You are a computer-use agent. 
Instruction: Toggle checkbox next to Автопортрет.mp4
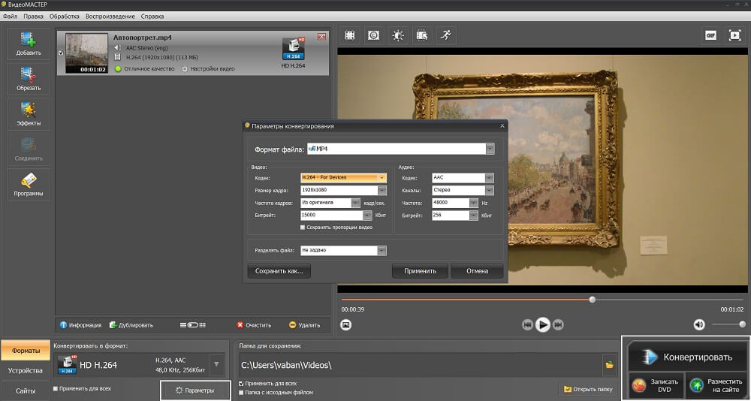(61, 53)
